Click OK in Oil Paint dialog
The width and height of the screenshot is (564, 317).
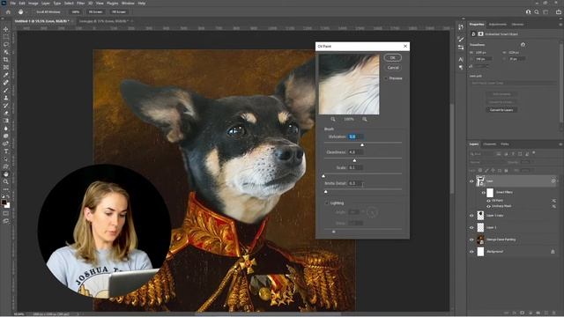click(392, 57)
